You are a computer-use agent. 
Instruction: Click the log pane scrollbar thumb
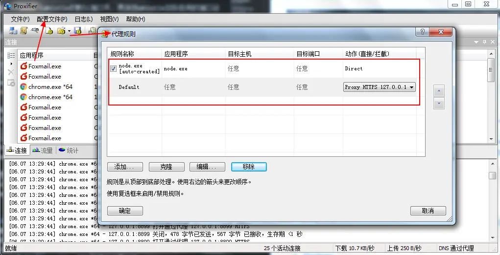coord(493,175)
